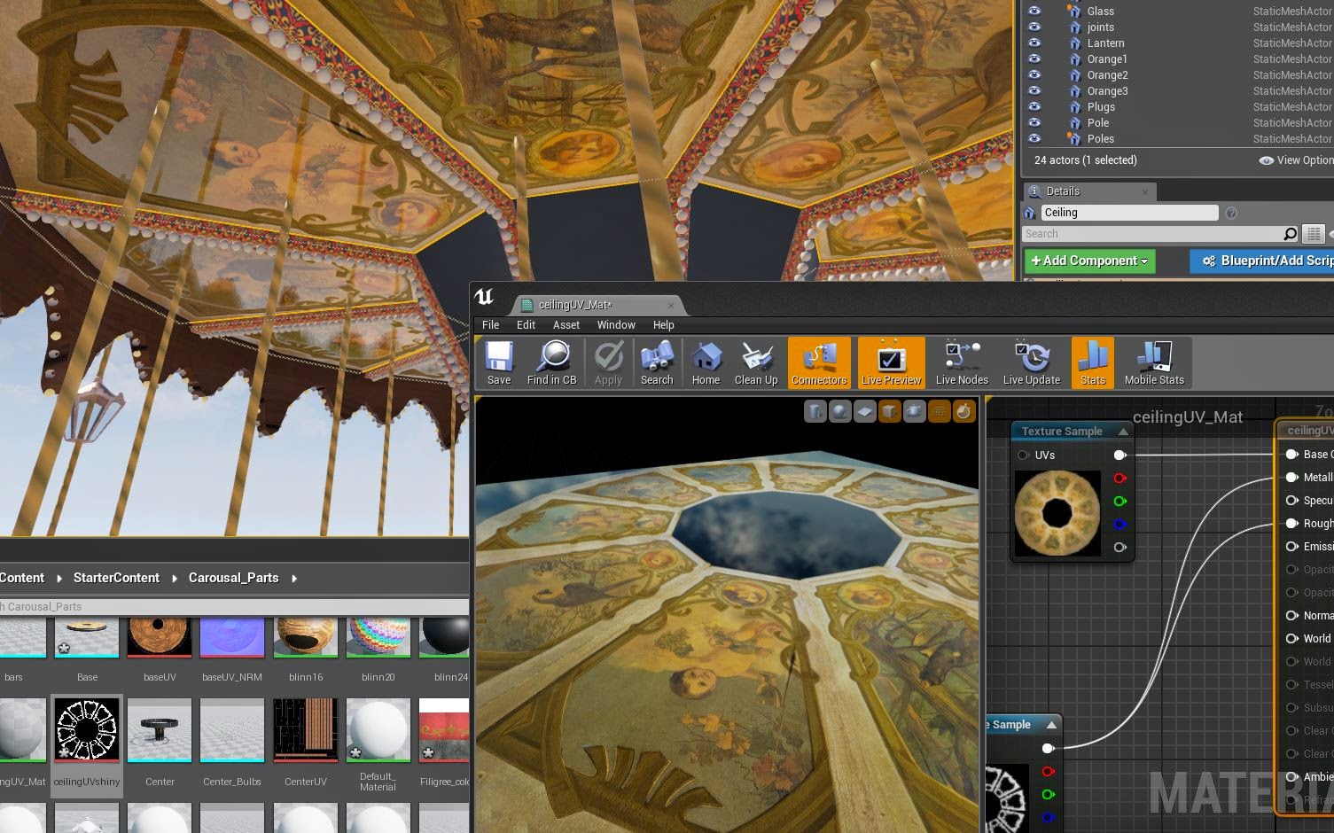Select the blinn20 material thumbnail
The height and width of the screenshot is (833, 1334).
pos(378,637)
